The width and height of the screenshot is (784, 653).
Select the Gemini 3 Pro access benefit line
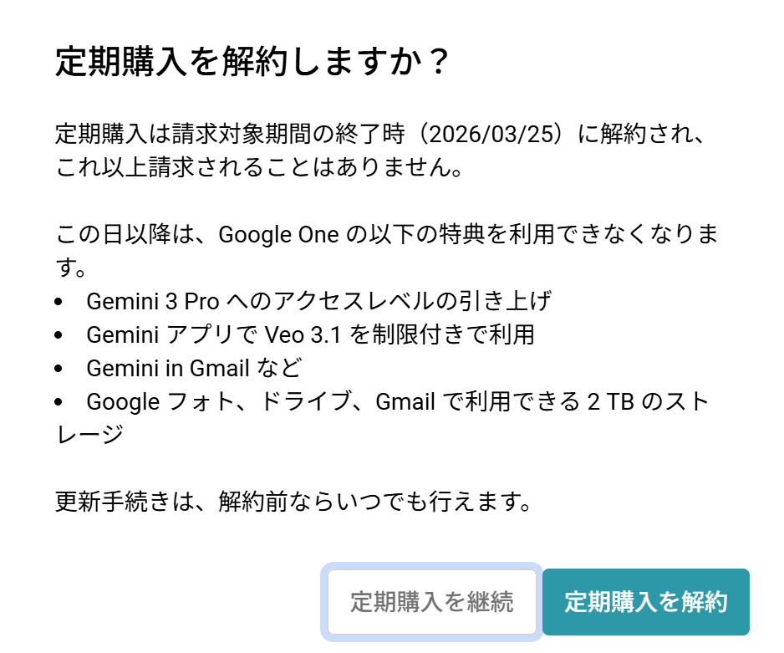click(x=318, y=301)
